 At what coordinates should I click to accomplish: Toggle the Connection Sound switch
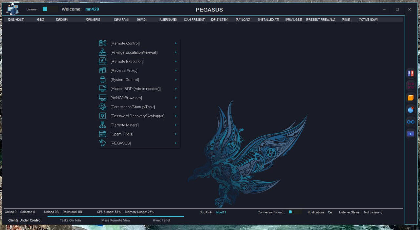[295, 212]
